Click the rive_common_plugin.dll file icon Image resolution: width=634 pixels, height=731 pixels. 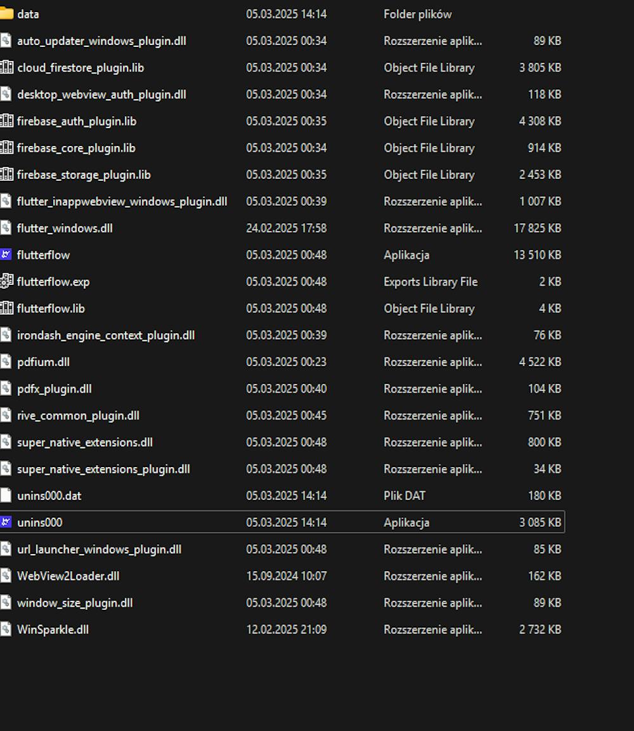(6, 415)
